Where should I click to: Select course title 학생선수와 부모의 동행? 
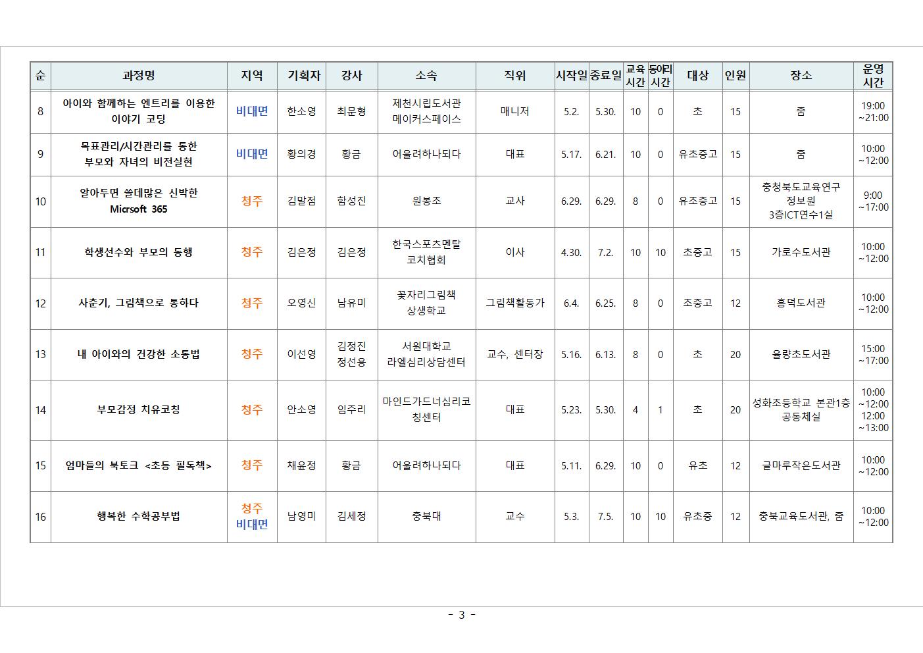(139, 252)
